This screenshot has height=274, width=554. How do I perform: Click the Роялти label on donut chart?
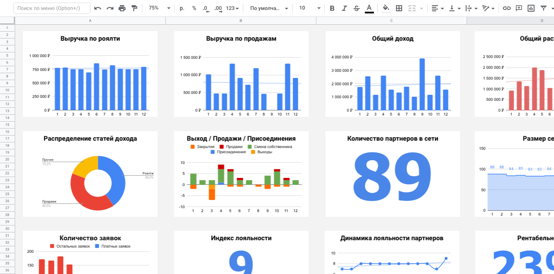click(x=148, y=174)
